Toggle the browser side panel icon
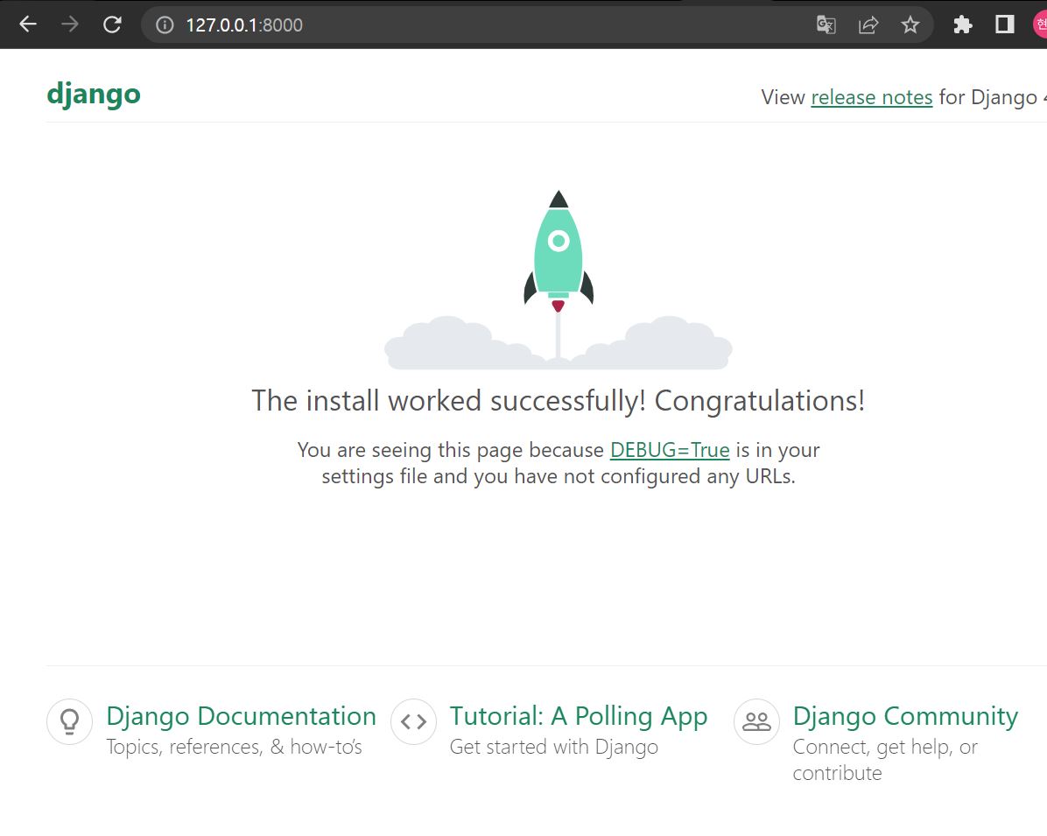The width and height of the screenshot is (1047, 836). pos(1004,25)
